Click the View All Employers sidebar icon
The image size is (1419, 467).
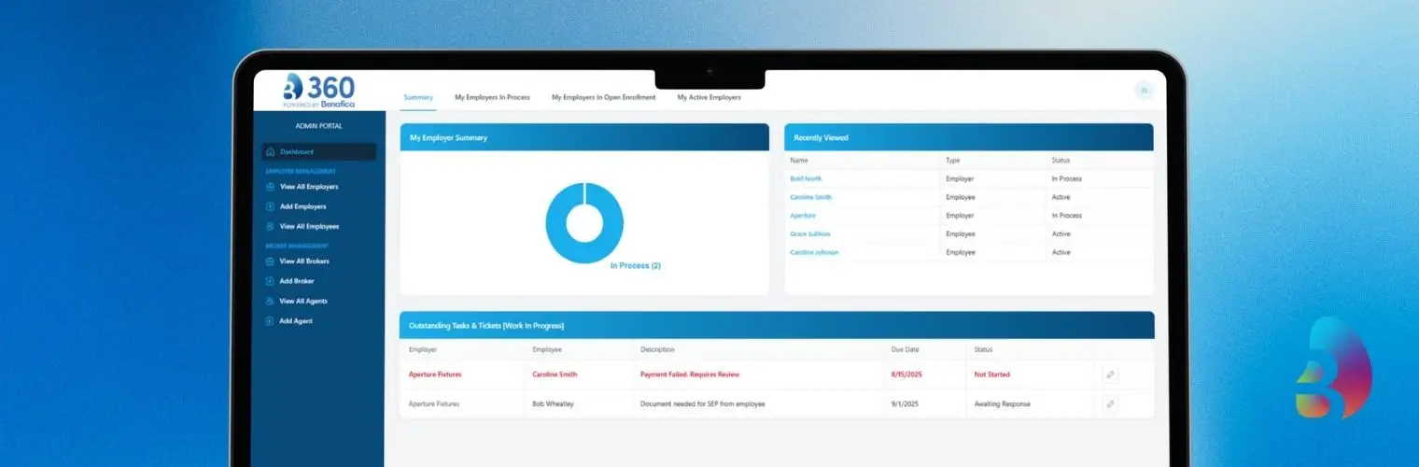[x=270, y=187]
